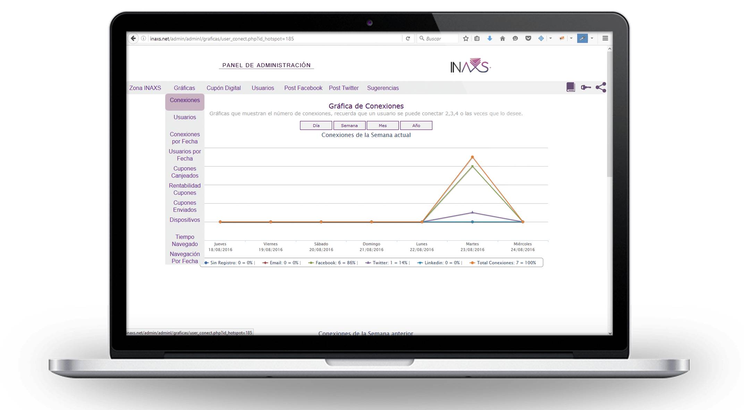Image resolution: width=744 pixels, height=410 pixels.
Task: Show connections by Día
Action: 316,126
